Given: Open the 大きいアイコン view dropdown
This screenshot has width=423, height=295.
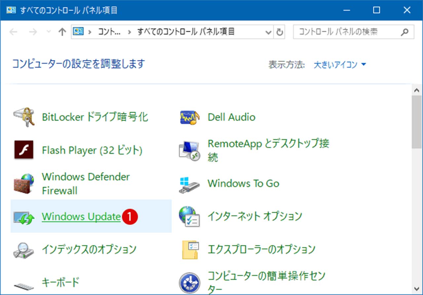Looking at the screenshot, I should pos(340,65).
